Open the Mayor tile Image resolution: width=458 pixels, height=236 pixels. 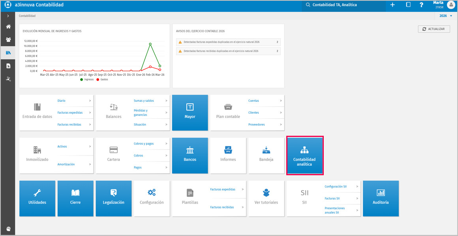coord(190,112)
